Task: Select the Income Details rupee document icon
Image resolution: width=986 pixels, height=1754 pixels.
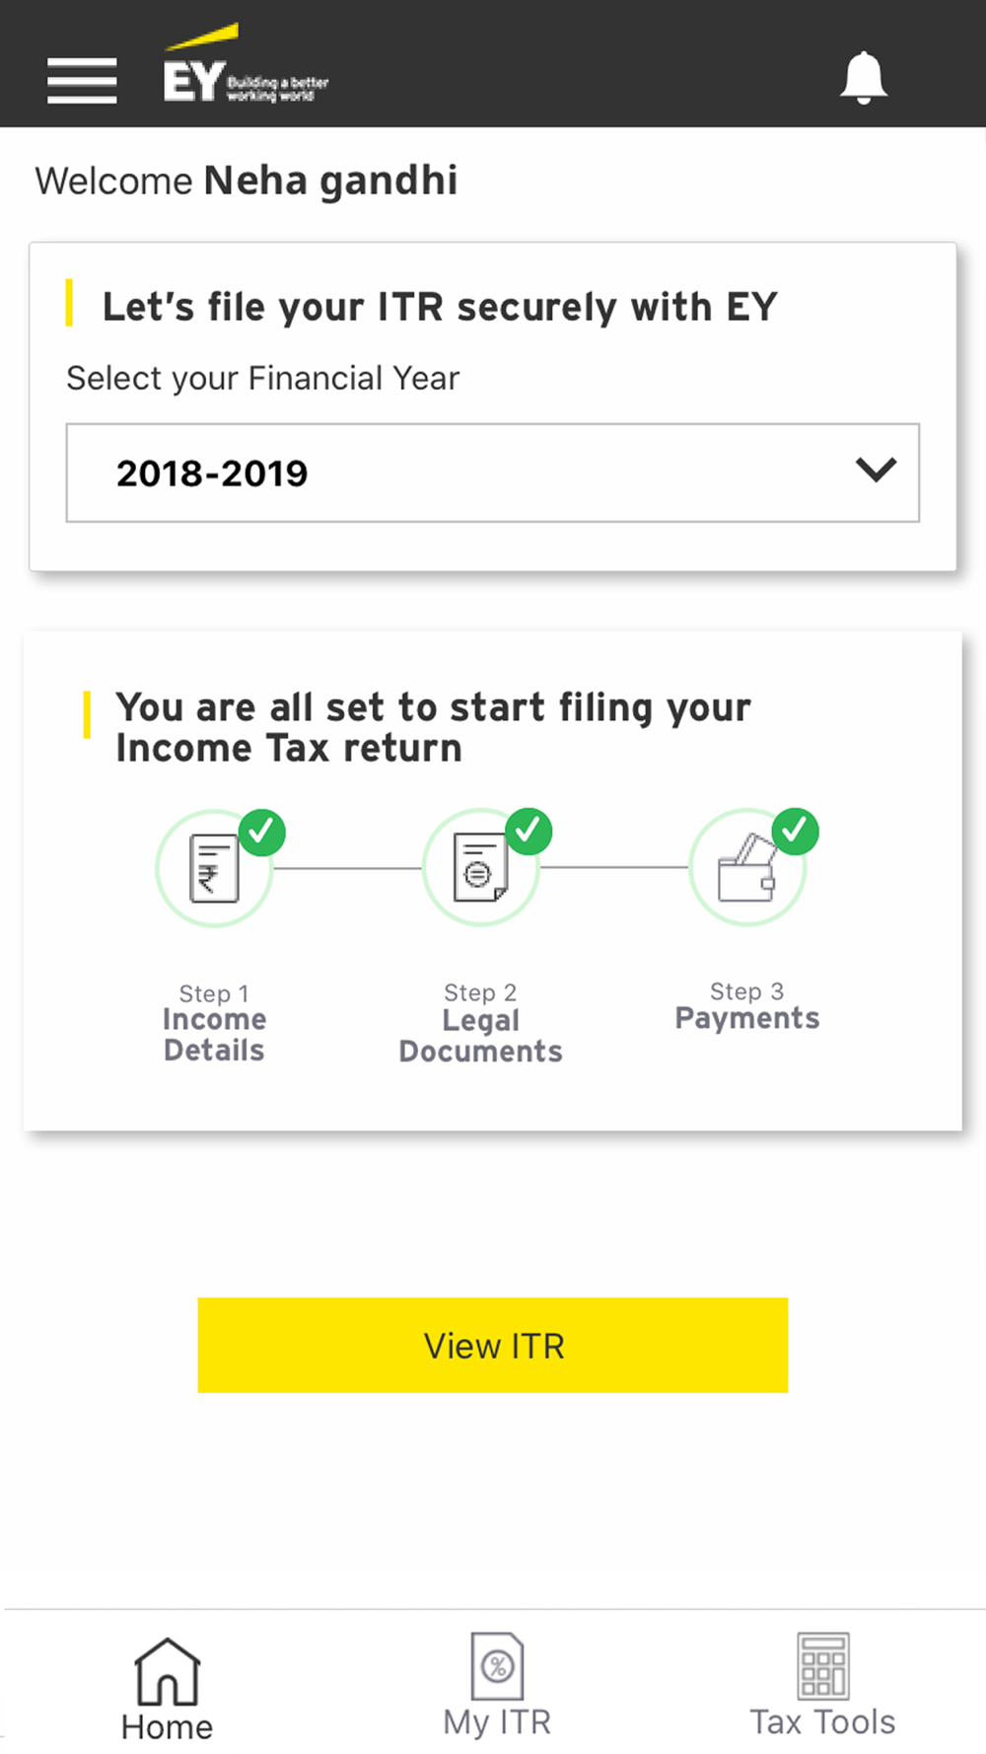Action: (214, 869)
